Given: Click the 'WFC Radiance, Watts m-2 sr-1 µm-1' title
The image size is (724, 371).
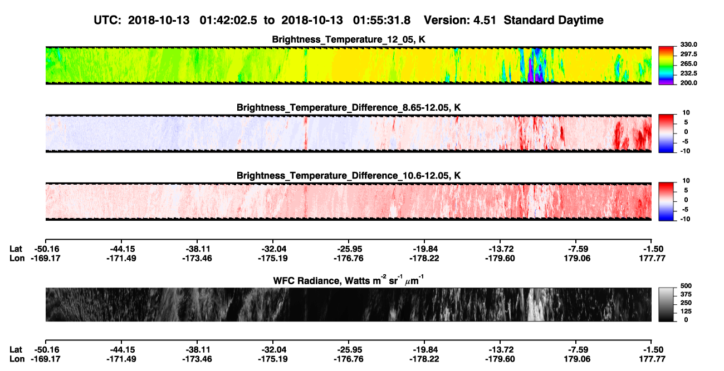Looking at the screenshot, I should point(349,280).
